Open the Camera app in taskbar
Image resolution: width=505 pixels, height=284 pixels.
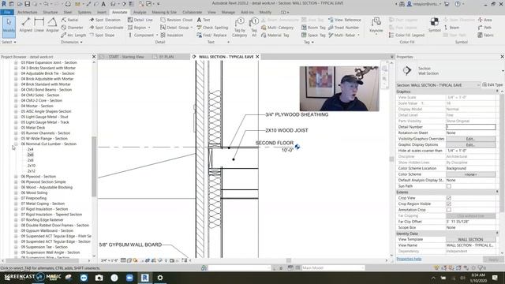pos(99,278)
